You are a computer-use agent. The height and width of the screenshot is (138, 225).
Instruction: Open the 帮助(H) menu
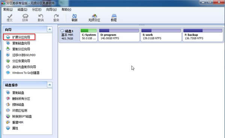coord(66,9)
